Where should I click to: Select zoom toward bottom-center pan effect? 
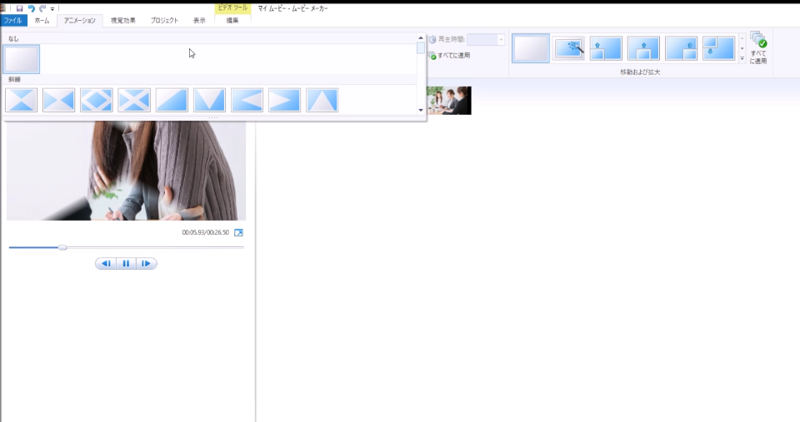(643, 48)
